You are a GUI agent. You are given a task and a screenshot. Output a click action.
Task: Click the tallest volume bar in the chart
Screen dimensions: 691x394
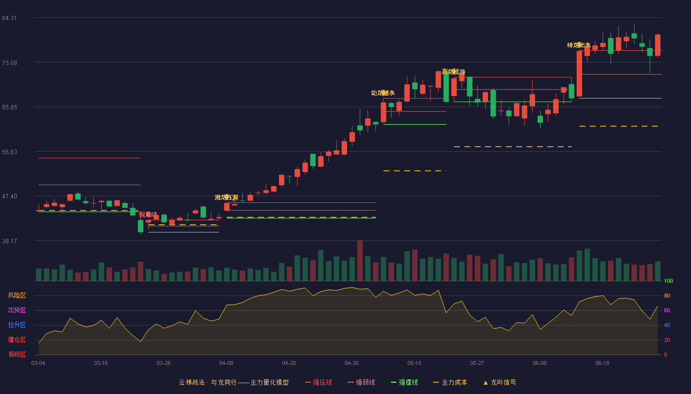pyautogui.click(x=360, y=261)
